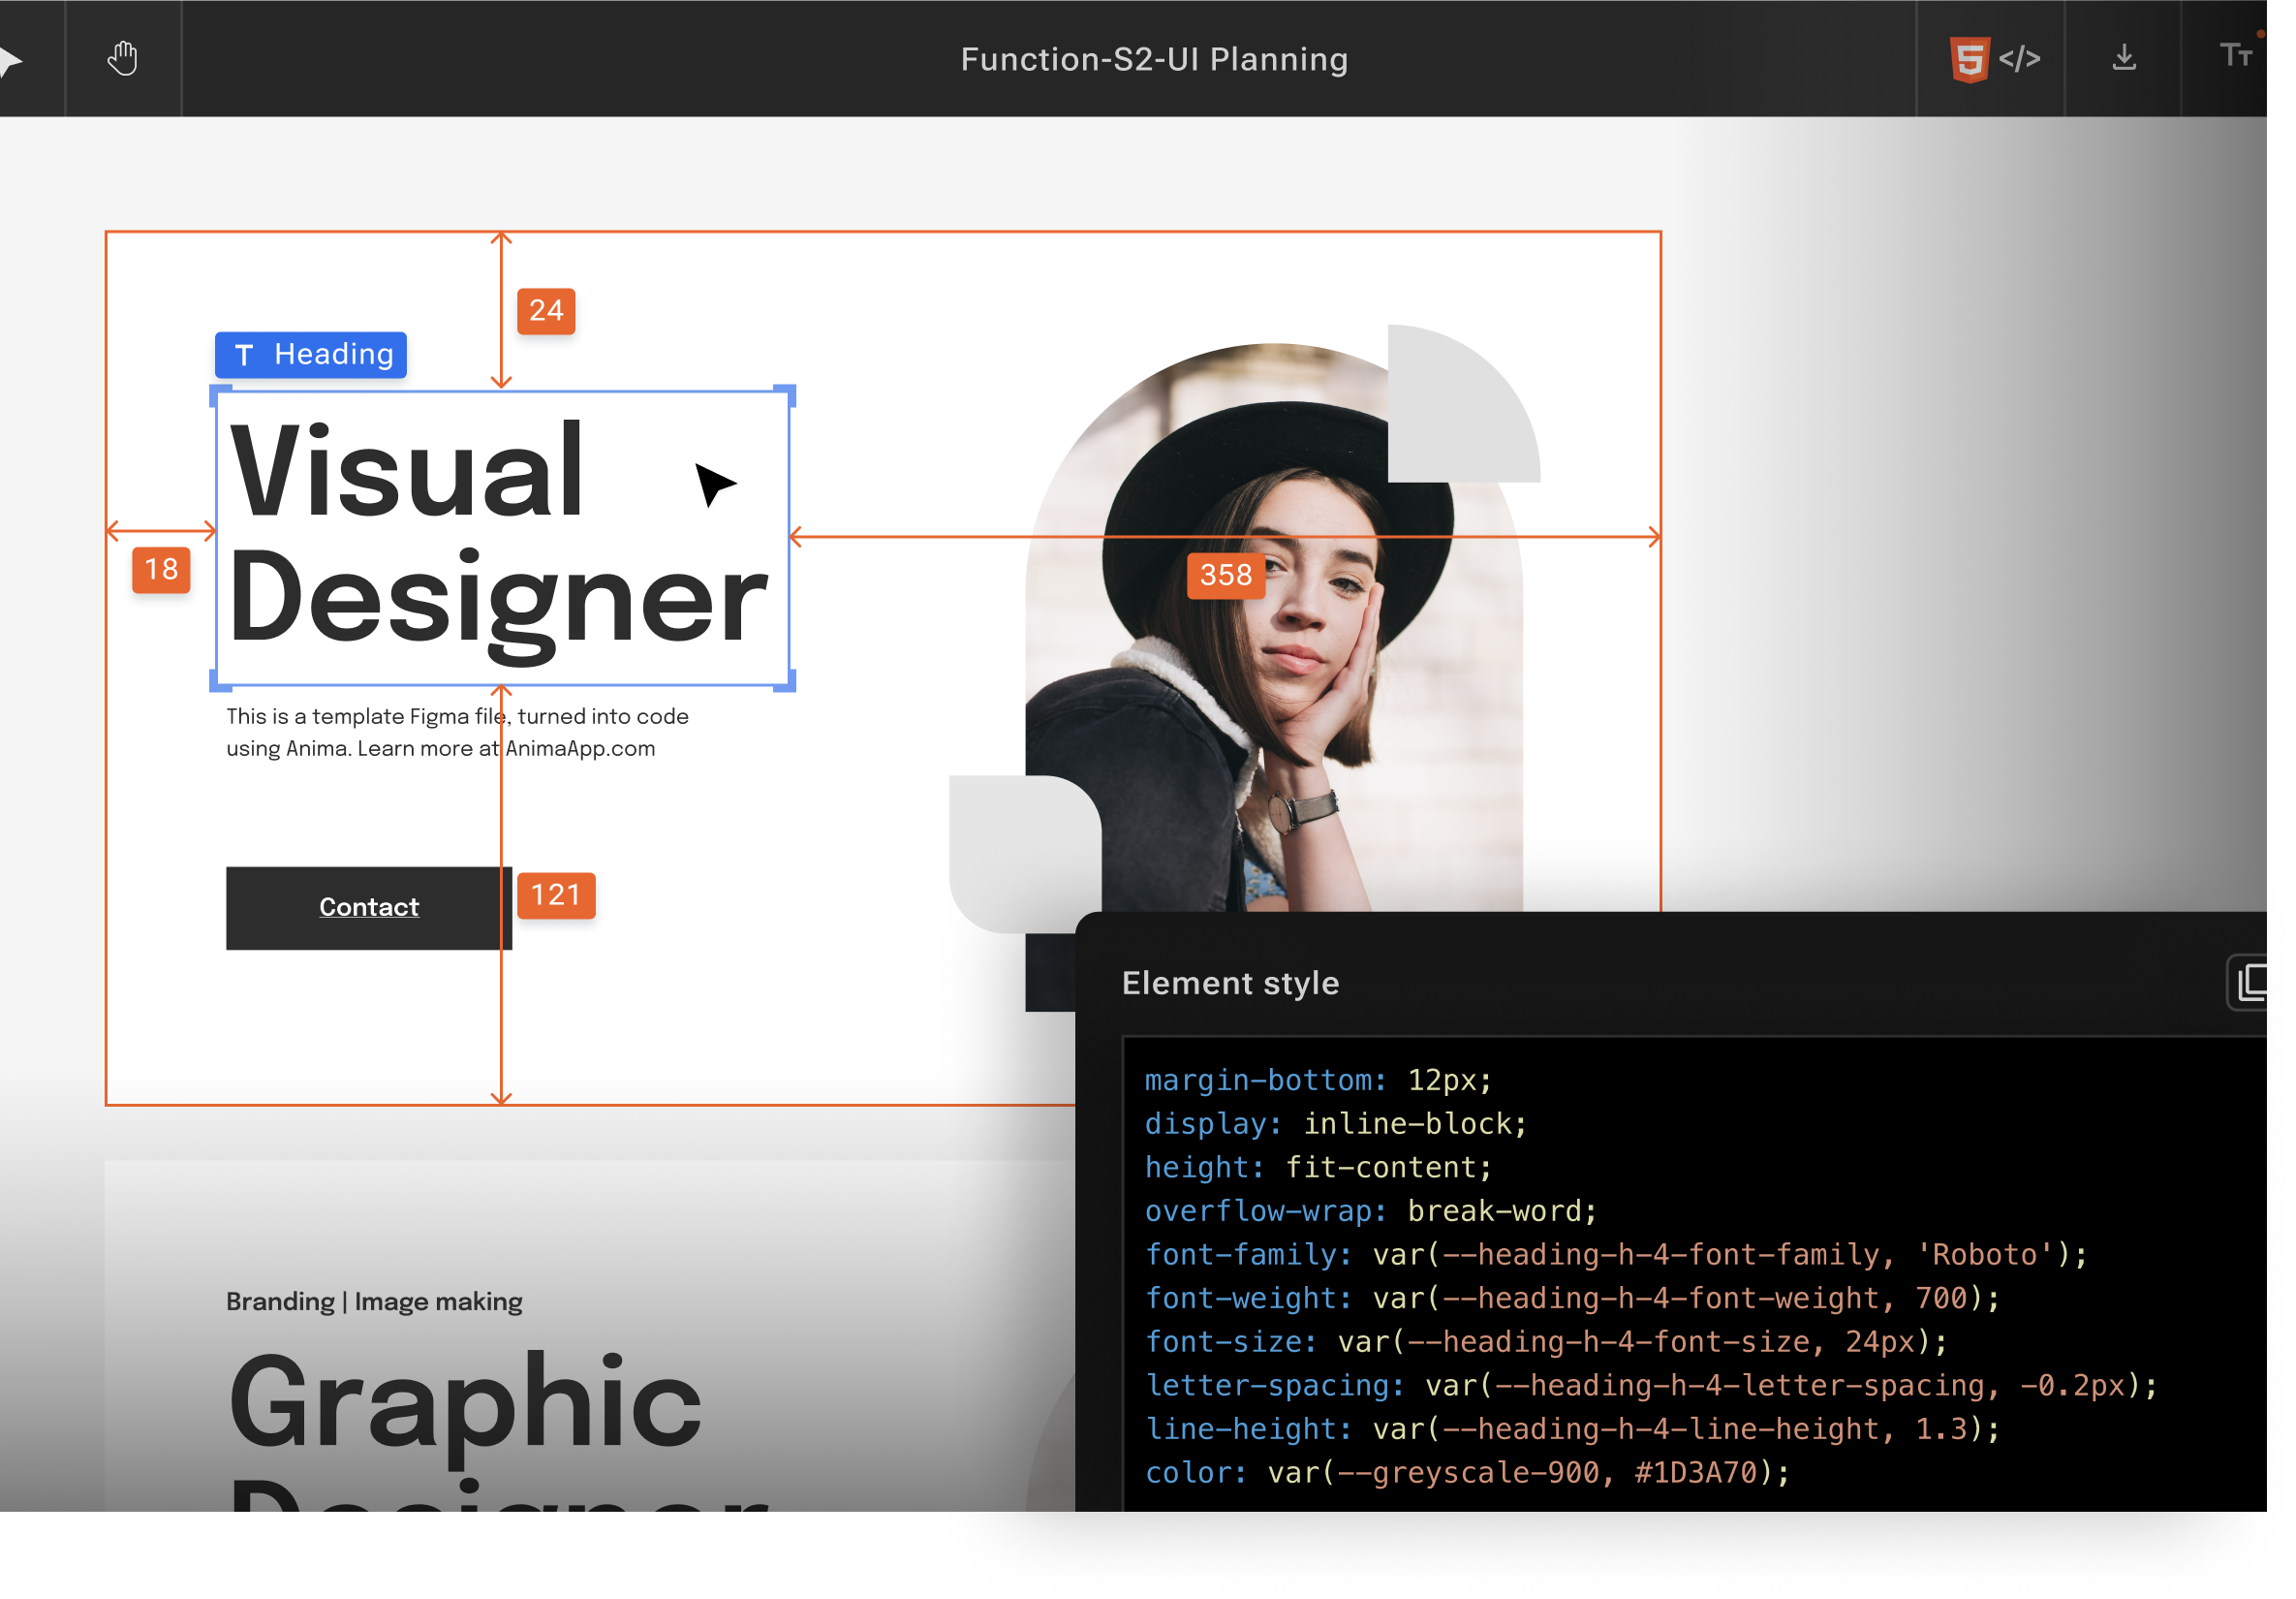Click the Function-S2-UI Planning title
The height and width of the screenshot is (1599, 2296).
click(x=1154, y=59)
